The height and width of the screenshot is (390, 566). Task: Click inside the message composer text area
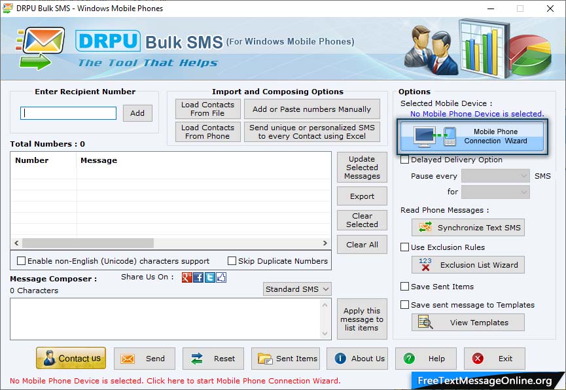point(166,319)
